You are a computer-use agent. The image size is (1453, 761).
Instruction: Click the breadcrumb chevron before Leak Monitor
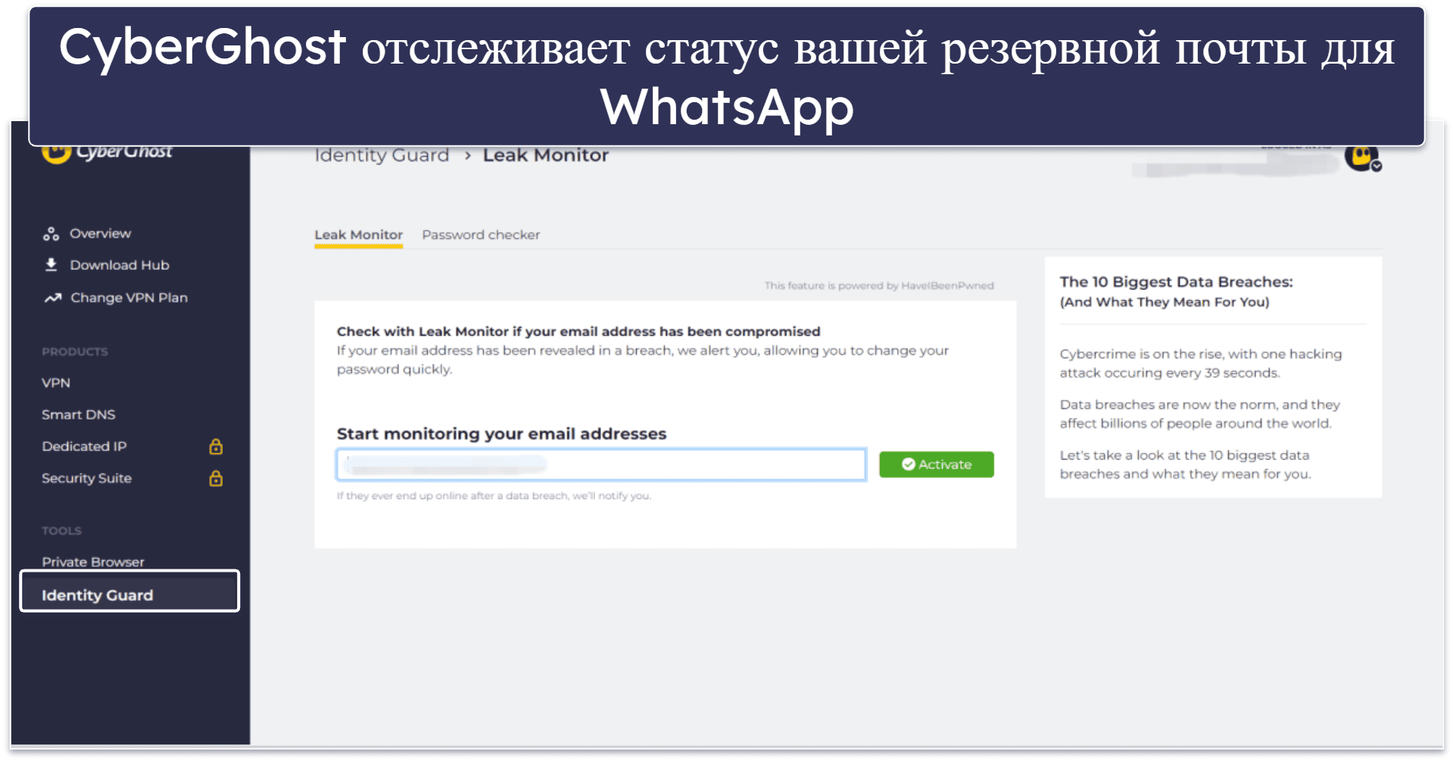tap(468, 155)
